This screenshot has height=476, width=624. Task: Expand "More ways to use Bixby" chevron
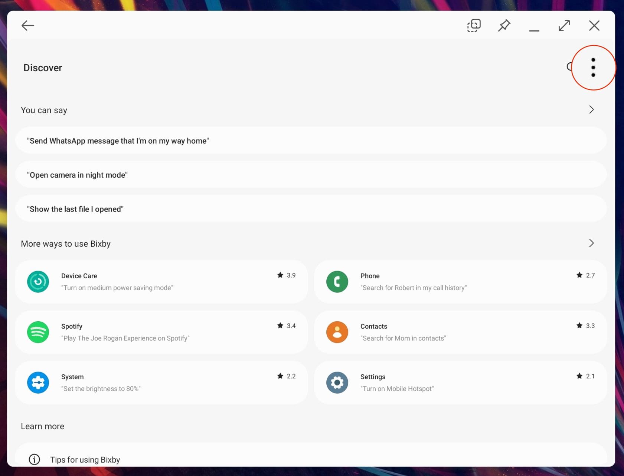click(591, 243)
